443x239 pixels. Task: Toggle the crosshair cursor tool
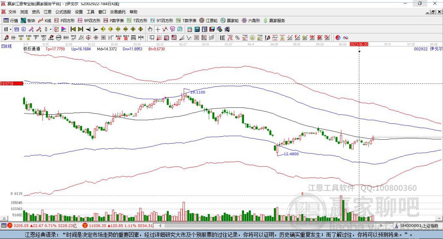click(157, 29)
